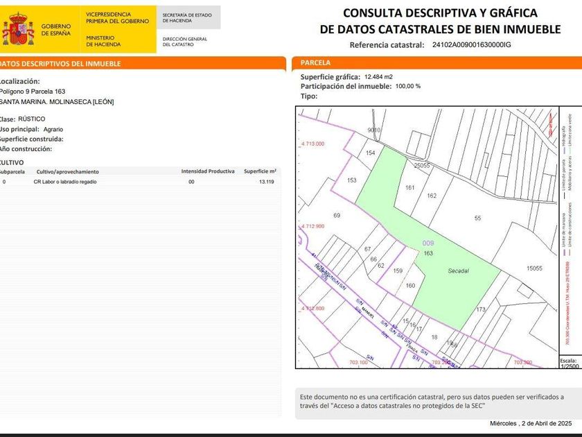
Task: Click parcel 15055 on the map
Action: pos(533,268)
